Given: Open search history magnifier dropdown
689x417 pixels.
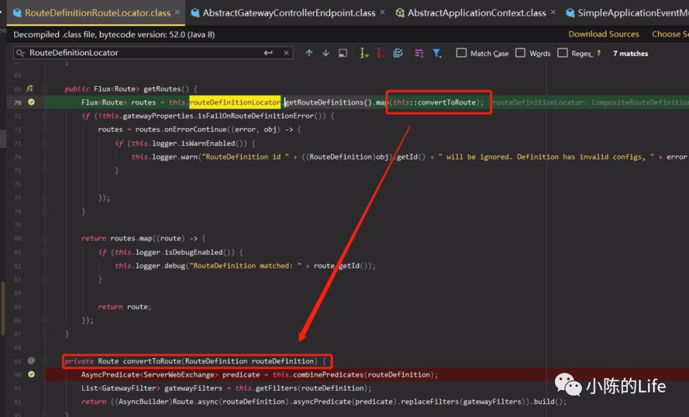Looking at the screenshot, I should click(20, 53).
